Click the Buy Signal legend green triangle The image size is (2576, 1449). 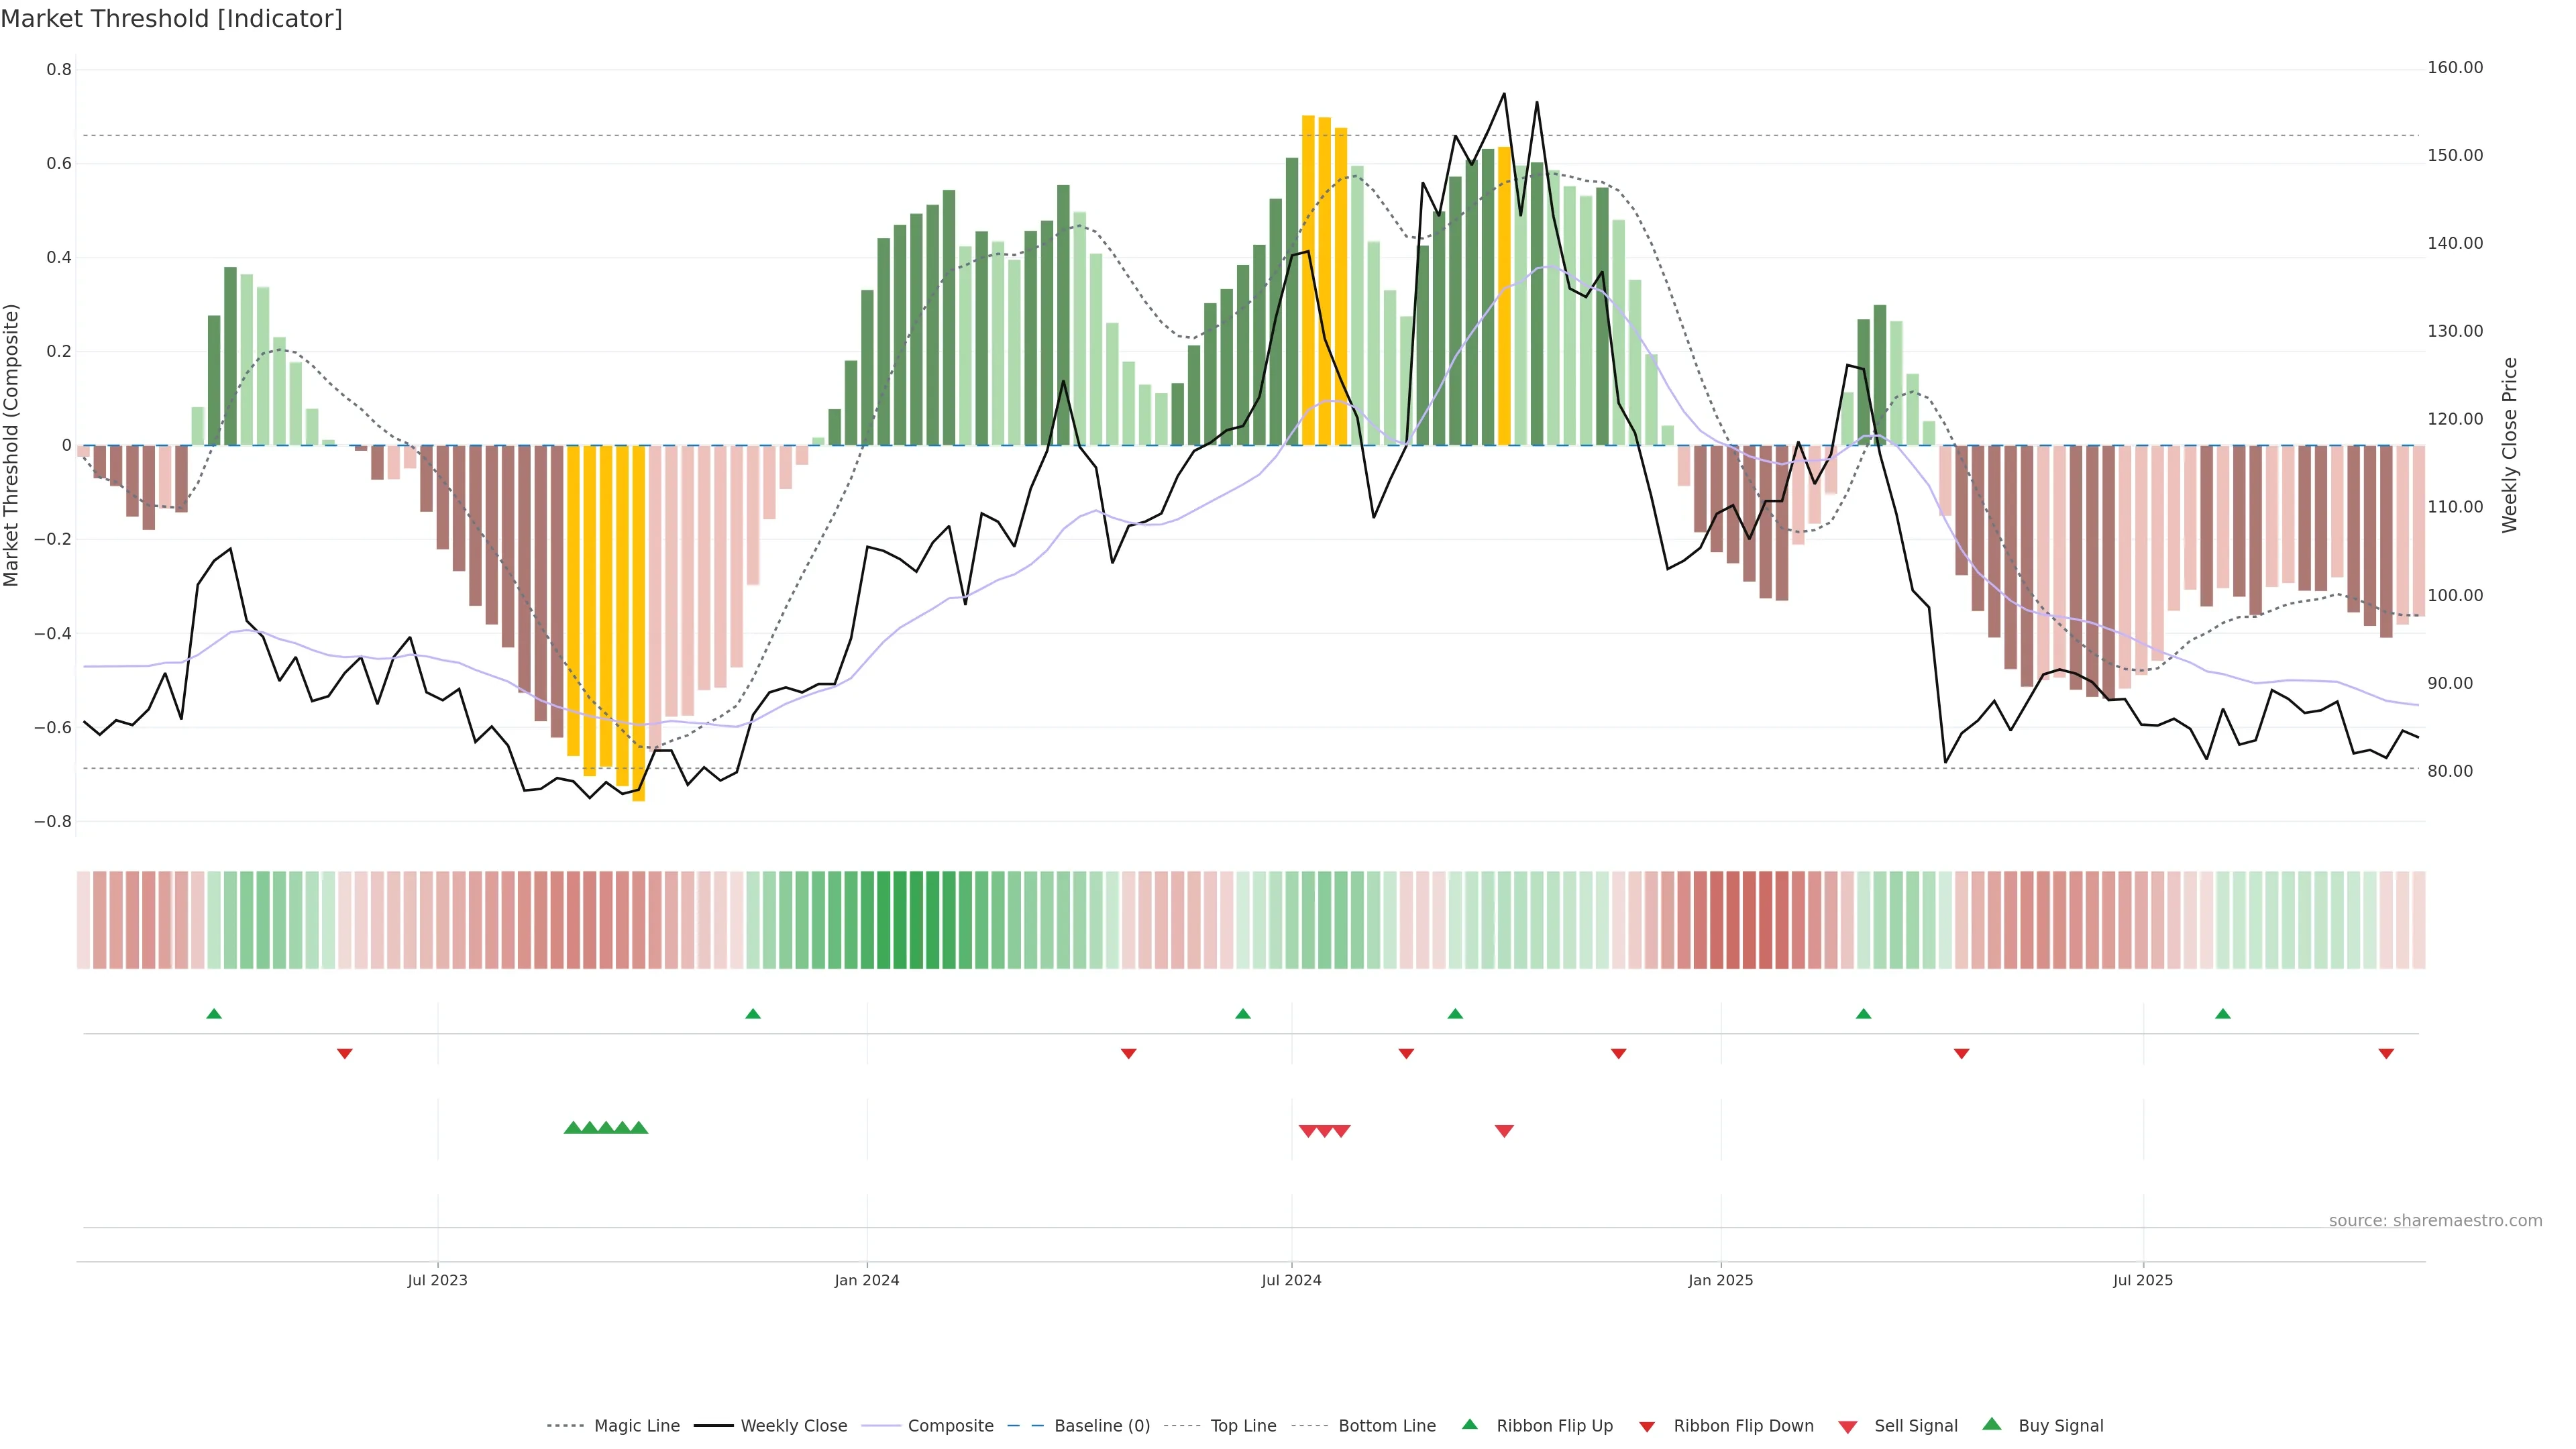pyautogui.click(x=1992, y=1424)
